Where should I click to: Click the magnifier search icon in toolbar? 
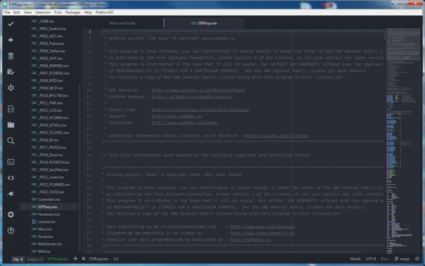pyautogui.click(x=11, y=141)
